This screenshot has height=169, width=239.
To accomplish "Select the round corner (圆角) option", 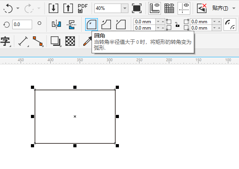I will pos(92,24).
